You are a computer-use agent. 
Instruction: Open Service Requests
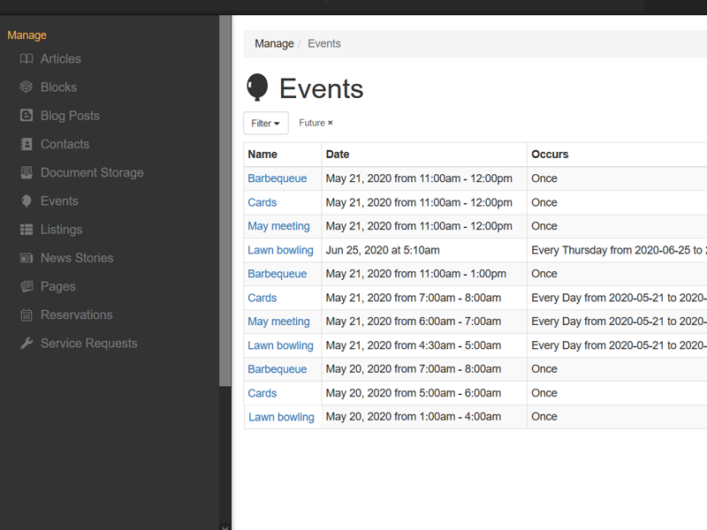89,344
